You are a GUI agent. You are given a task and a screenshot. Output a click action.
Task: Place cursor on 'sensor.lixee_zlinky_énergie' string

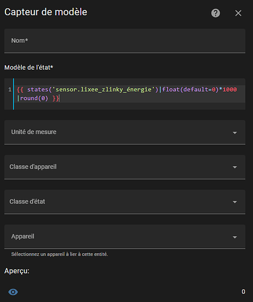tap(103, 89)
